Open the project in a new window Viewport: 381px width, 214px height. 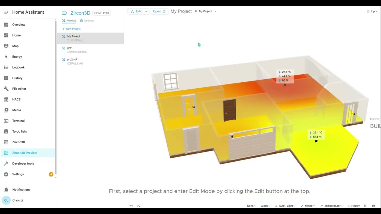159,11
